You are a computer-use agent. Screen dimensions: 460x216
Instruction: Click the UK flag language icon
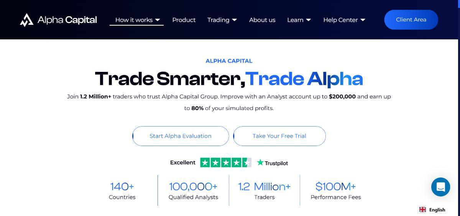coord(422,210)
